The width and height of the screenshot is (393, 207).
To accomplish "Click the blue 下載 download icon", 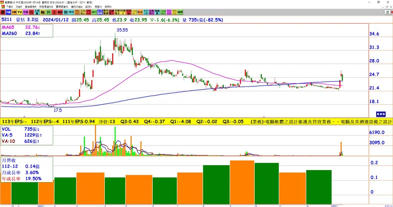I will pyautogui.click(x=8, y=12).
